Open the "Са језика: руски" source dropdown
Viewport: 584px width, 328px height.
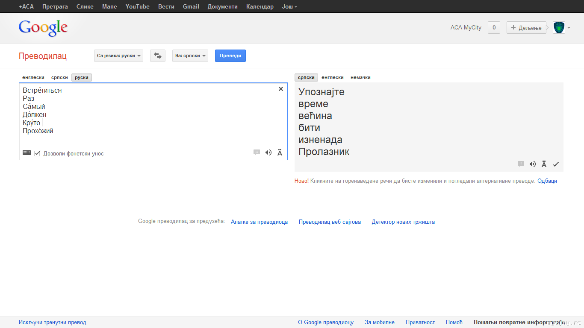click(x=118, y=56)
